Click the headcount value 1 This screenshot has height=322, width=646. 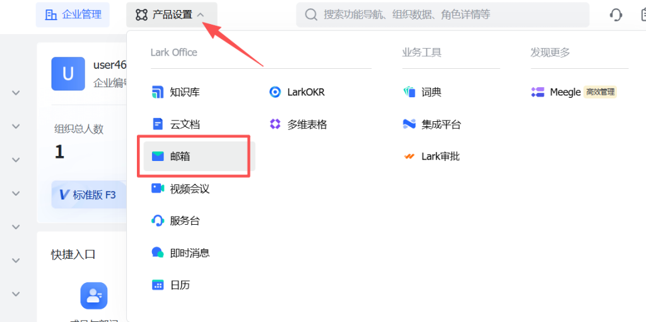(x=60, y=152)
